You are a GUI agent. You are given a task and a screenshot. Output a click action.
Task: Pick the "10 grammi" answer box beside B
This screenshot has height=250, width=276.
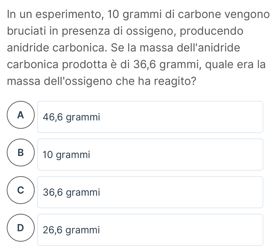coord(150,154)
